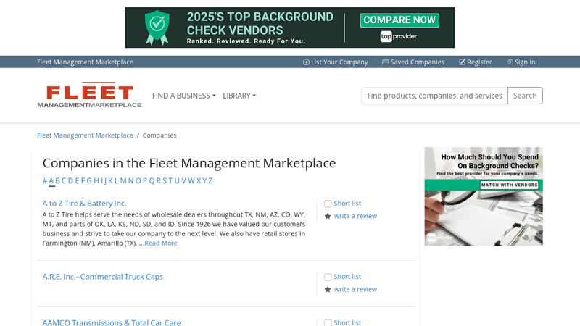Filter companies by letter W

(x=191, y=180)
